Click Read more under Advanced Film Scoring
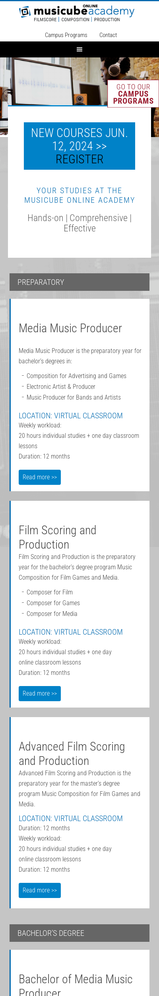Image resolution: width=159 pixels, height=996 pixels. 40,890
